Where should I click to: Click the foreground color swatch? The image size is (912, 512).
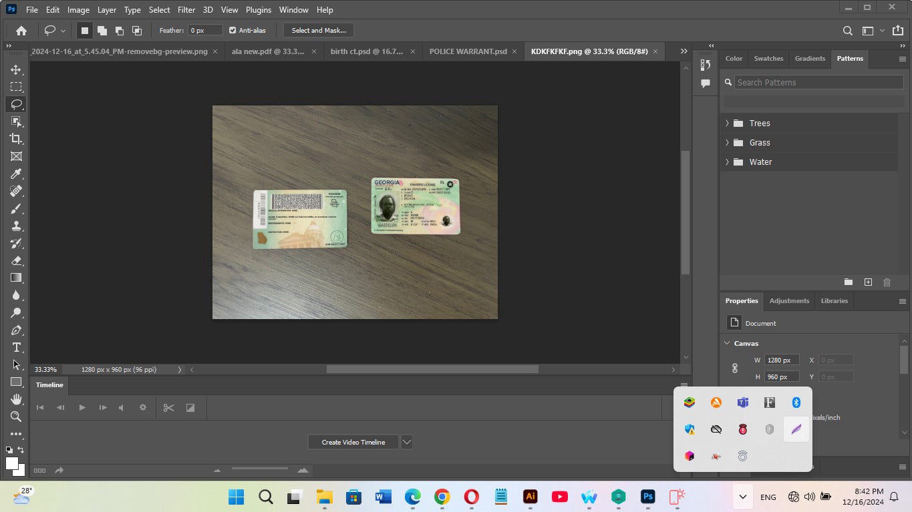tap(12, 463)
